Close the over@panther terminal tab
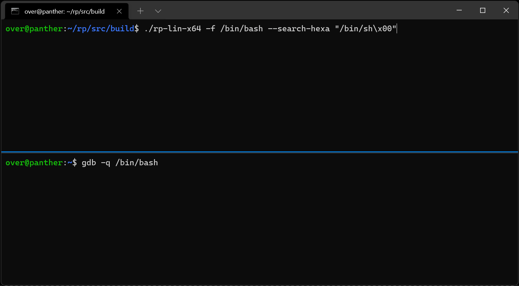Screen dimensions: 519x286 pyautogui.click(x=119, y=11)
